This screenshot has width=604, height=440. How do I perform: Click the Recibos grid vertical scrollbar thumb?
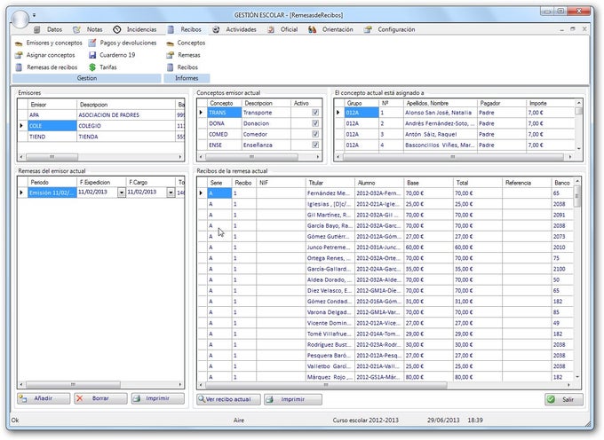coord(576,196)
